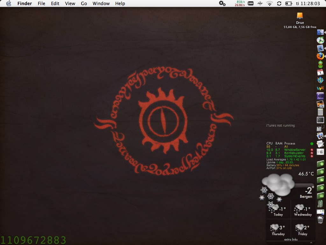
Task: Click the network speed menu bar readout
Action: pyautogui.click(x=240, y=3)
